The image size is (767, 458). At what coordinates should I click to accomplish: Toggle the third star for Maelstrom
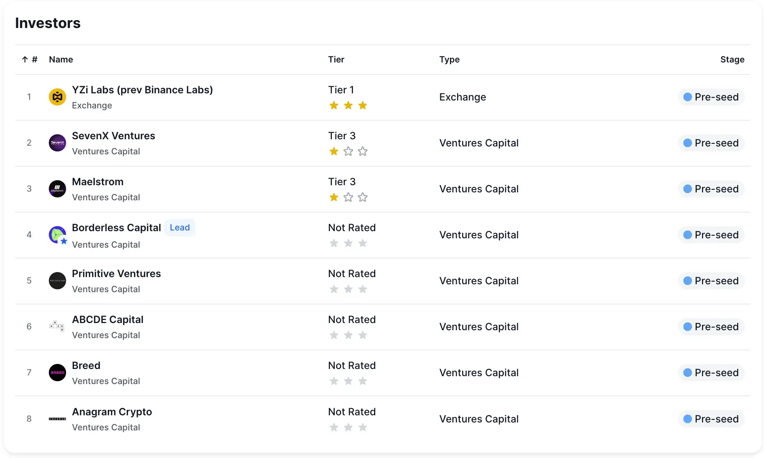[x=363, y=197]
